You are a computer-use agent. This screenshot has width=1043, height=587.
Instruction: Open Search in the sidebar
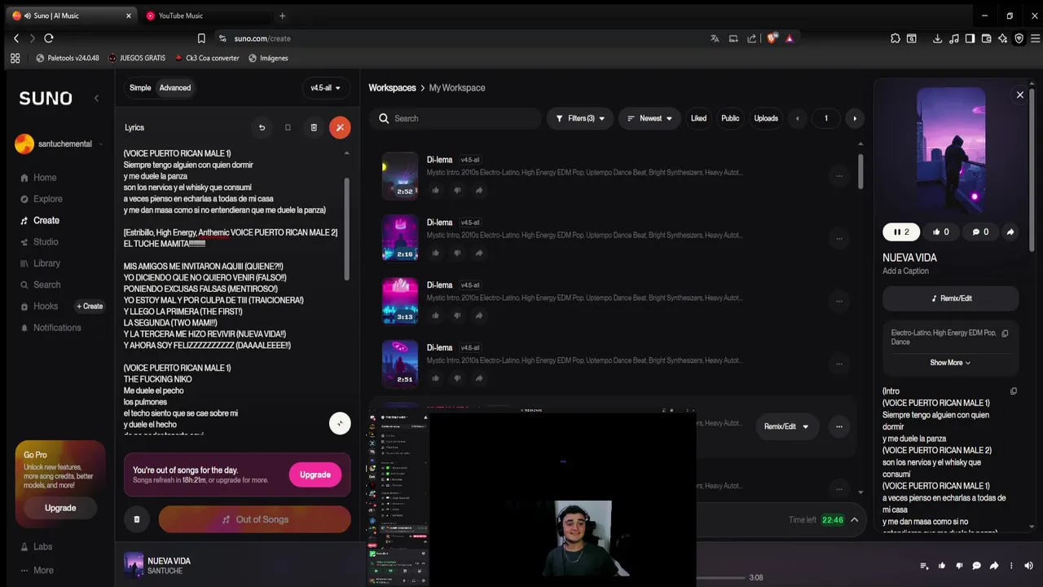(x=46, y=285)
